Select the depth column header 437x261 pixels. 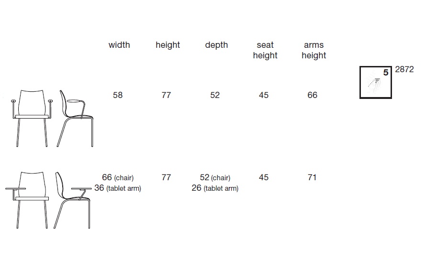click(216, 45)
